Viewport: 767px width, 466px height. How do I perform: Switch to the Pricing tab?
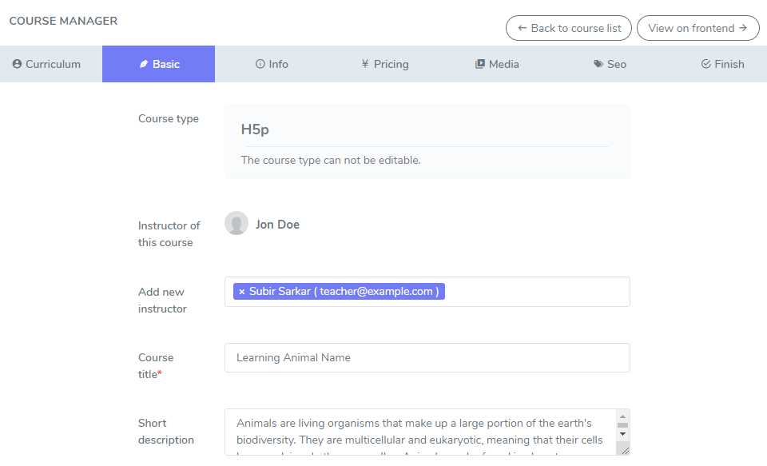[385, 64]
